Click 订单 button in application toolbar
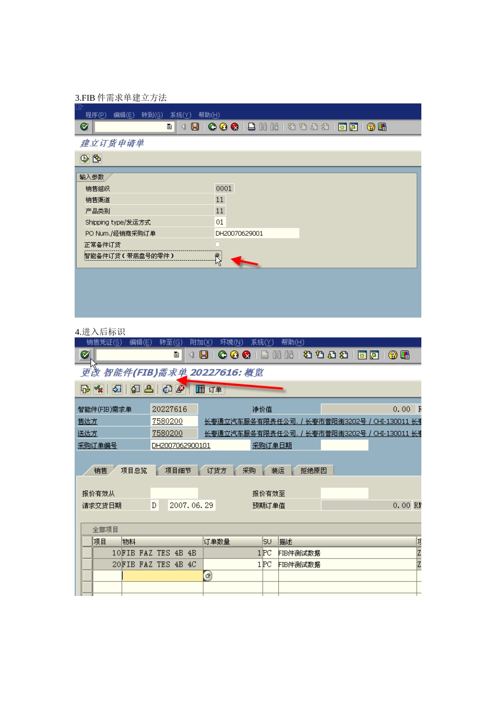Viewport: 496px width, 702px height. [209, 389]
